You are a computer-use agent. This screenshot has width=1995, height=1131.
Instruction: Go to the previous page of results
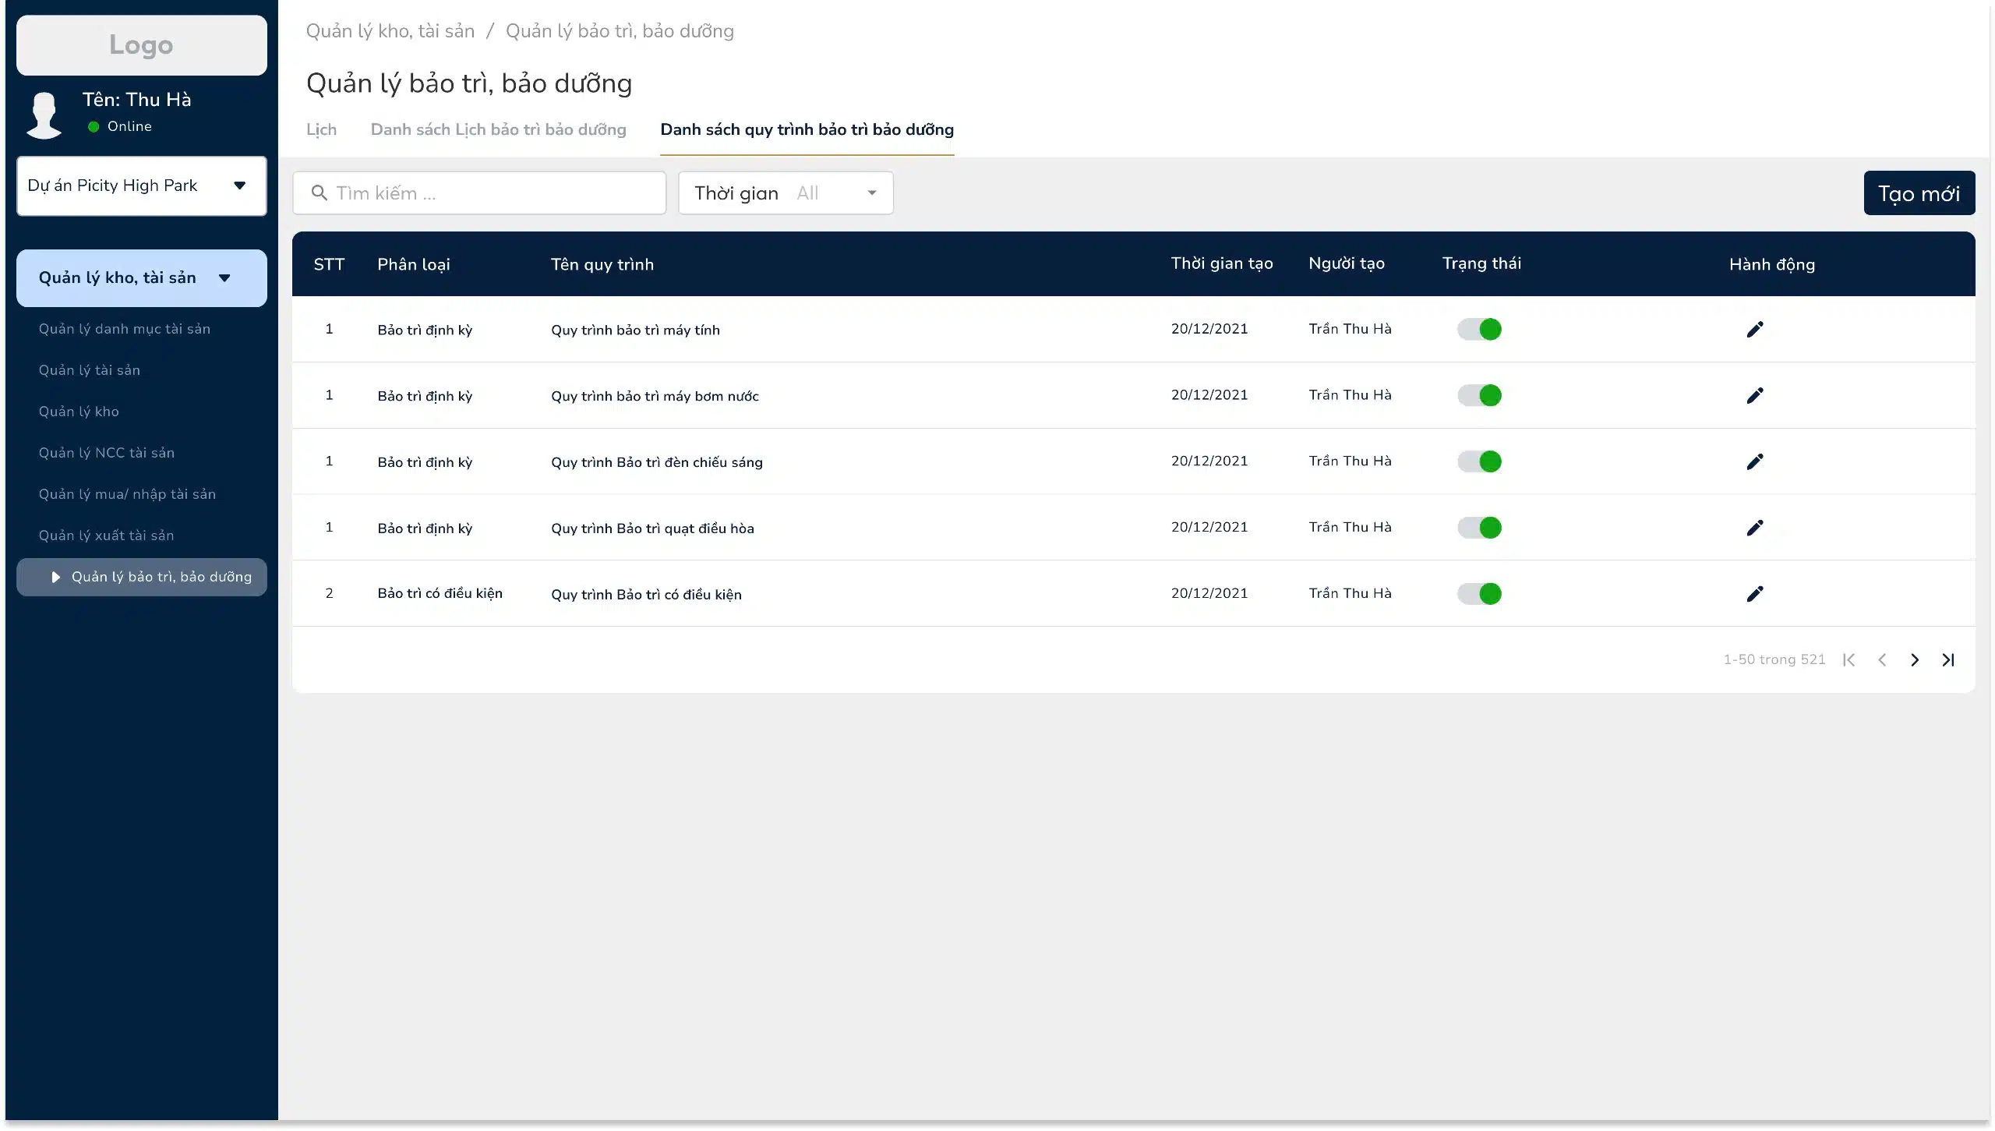click(1882, 660)
